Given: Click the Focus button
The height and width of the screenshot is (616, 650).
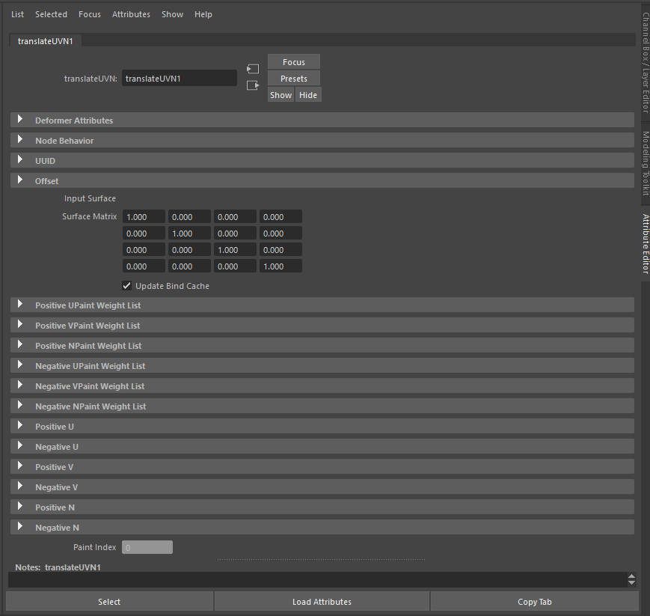Looking at the screenshot, I should [x=293, y=61].
